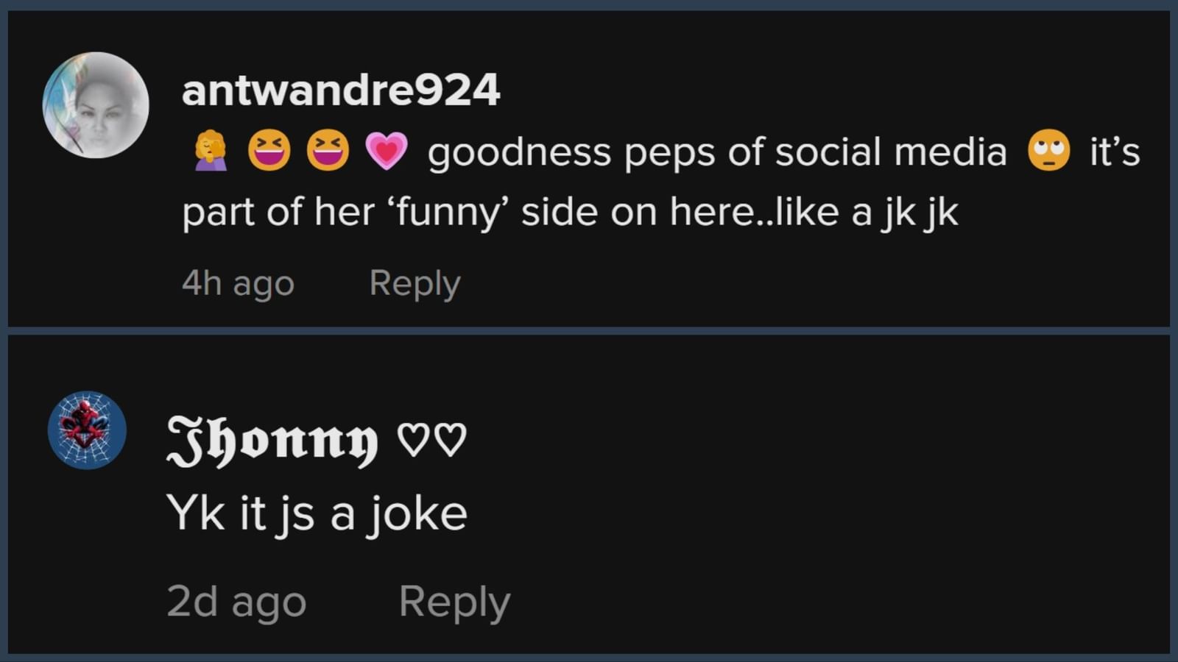Select the "goodness peps of social media" text
Viewport: 1178px width, 662px height.
[716, 153]
